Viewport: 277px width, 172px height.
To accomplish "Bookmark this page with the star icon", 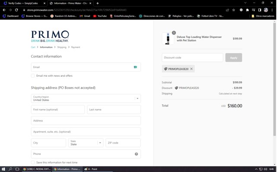I will tap(234, 10).
